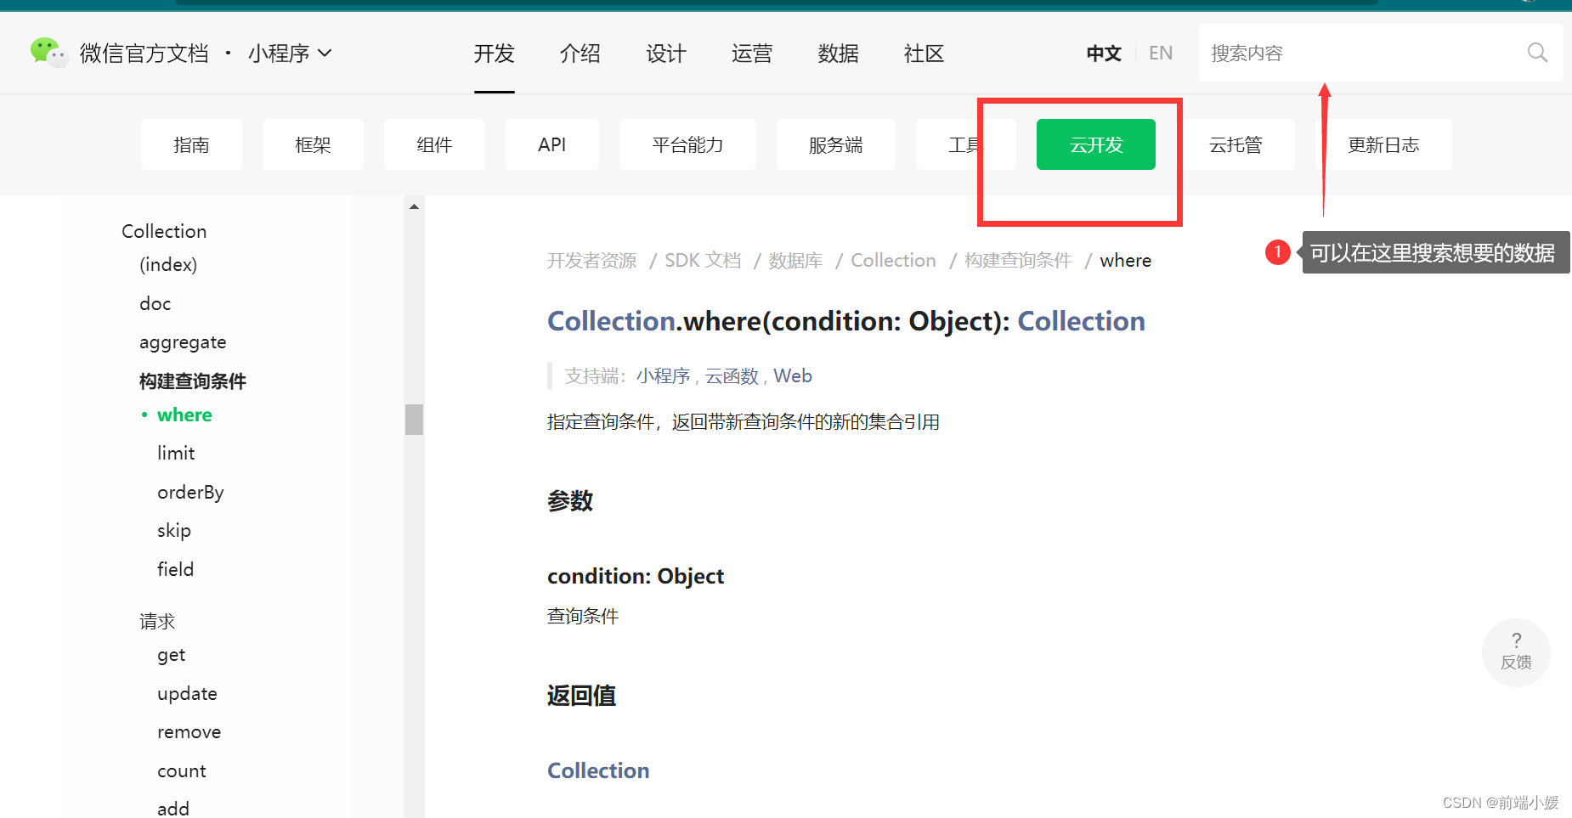Viewport: 1572px width, 818px height.
Task: Open the 反馈 feedback button
Action: pos(1516,652)
